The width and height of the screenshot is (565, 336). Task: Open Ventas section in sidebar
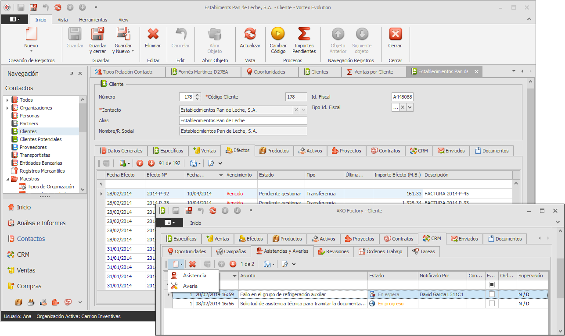pyautogui.click(x=22, y=270)
